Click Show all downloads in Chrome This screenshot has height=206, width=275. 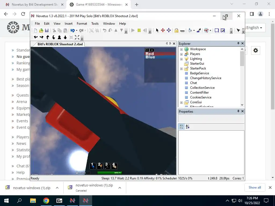(255, 187)
